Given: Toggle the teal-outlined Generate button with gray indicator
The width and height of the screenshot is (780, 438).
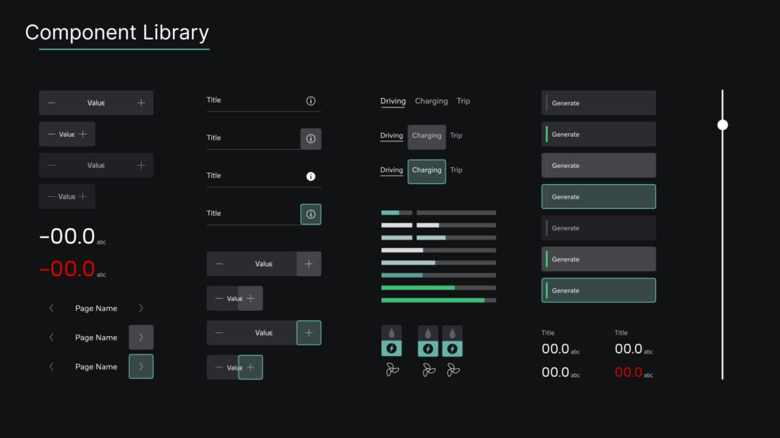Looking at the screenshot, I should [599, 196].
